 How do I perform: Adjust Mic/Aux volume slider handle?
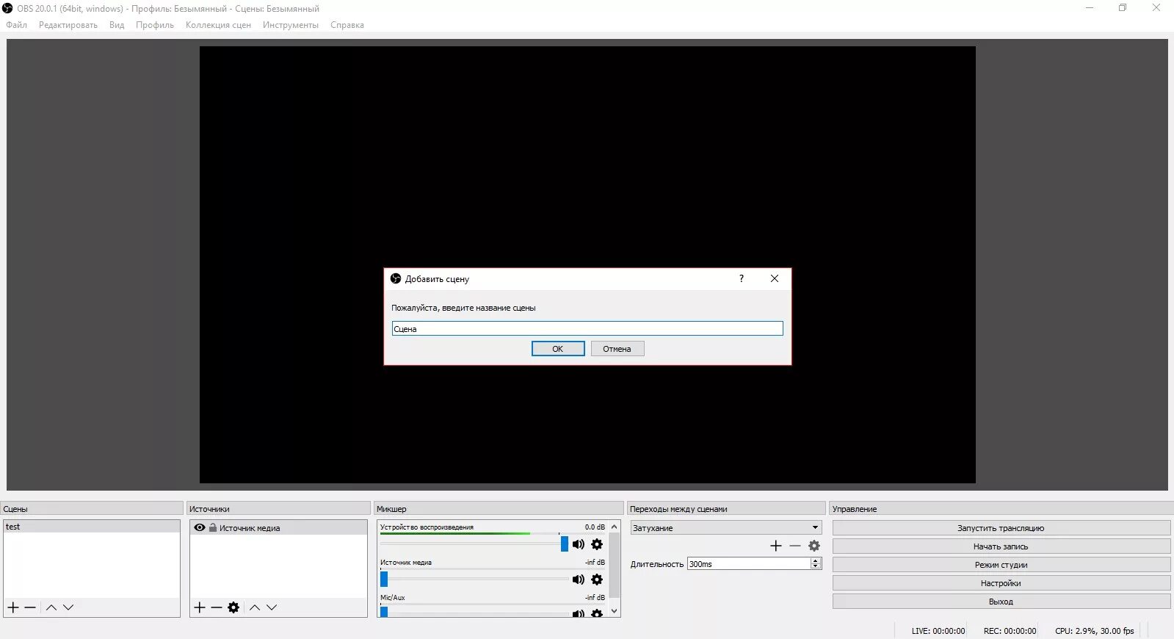point(384,611)
